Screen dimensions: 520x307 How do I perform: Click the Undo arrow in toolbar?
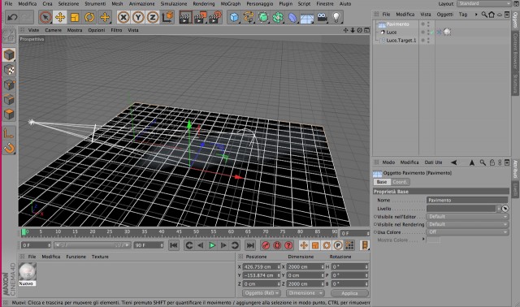[x=13, y=17]
